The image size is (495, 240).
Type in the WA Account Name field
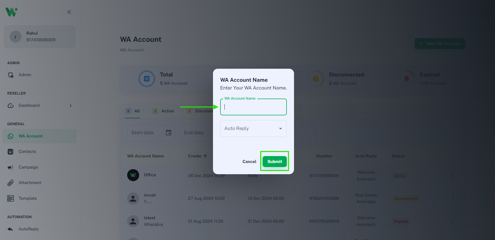click(x=253, y=107)
